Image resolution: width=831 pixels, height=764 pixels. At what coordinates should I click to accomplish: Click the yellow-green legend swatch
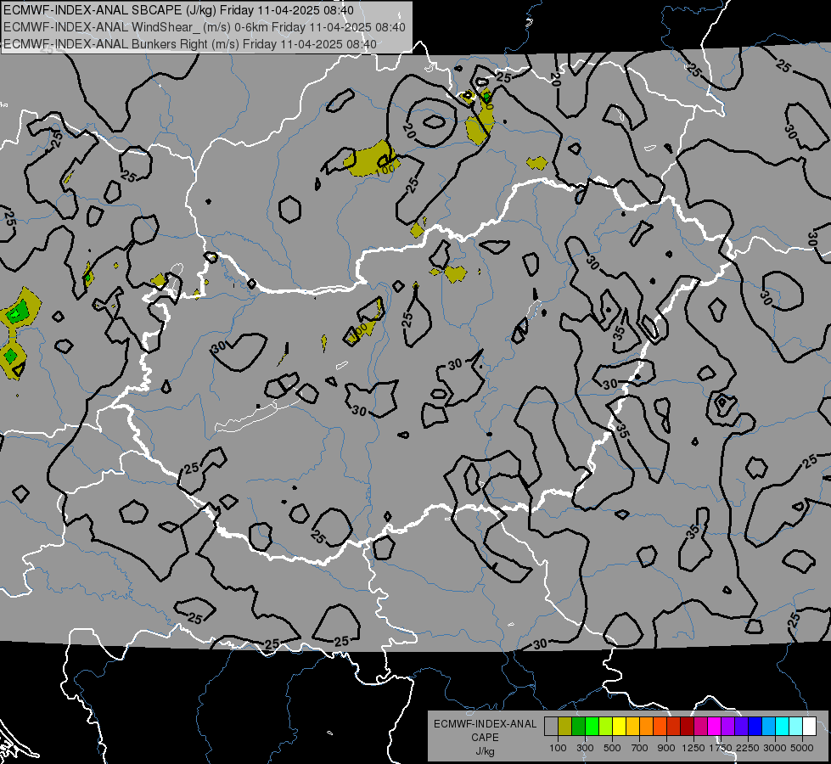[605, 727]
